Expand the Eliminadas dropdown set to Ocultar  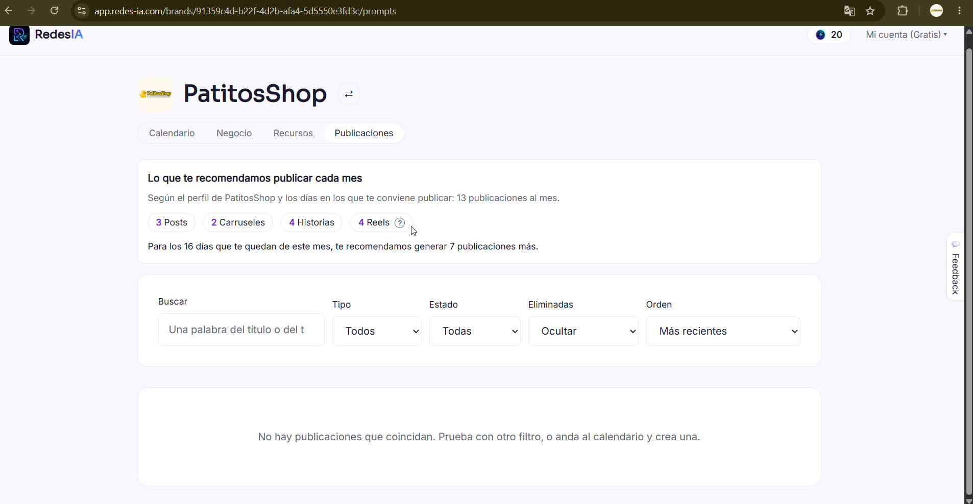point(583,331)
